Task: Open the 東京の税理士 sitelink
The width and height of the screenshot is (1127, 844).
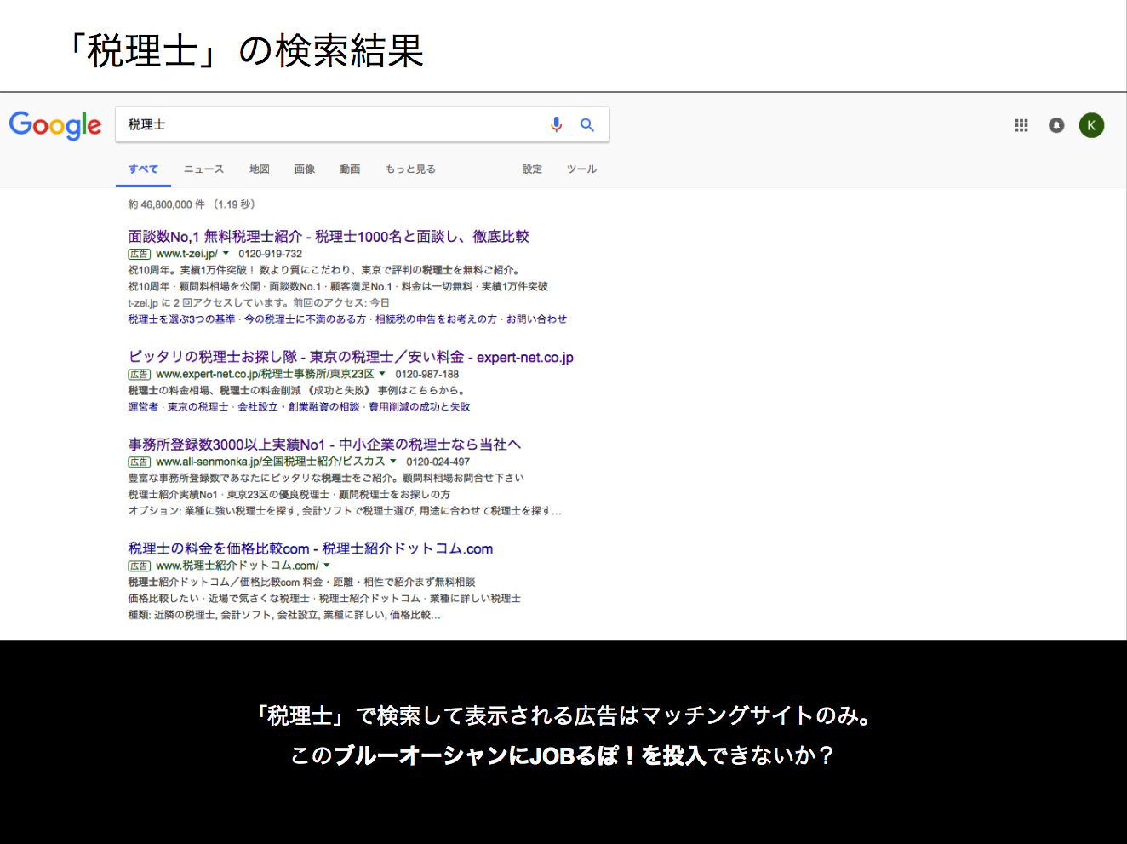Action: pos(197,407)
